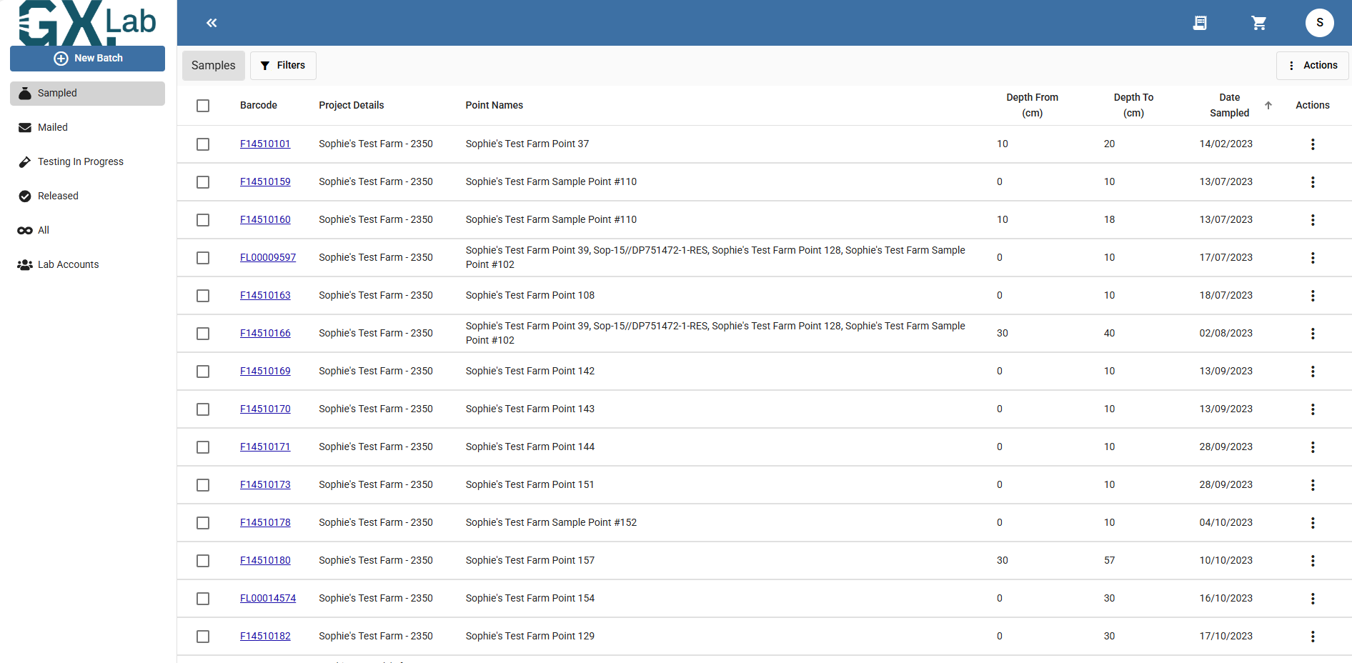
Task: Click the GX Lab logo
Action: tap(87, 23)
